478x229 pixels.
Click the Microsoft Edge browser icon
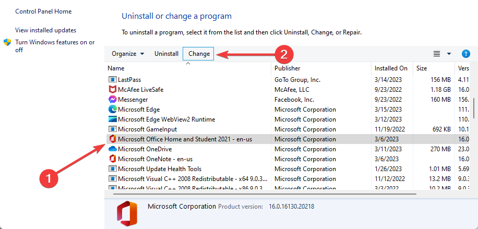[113, 109]
